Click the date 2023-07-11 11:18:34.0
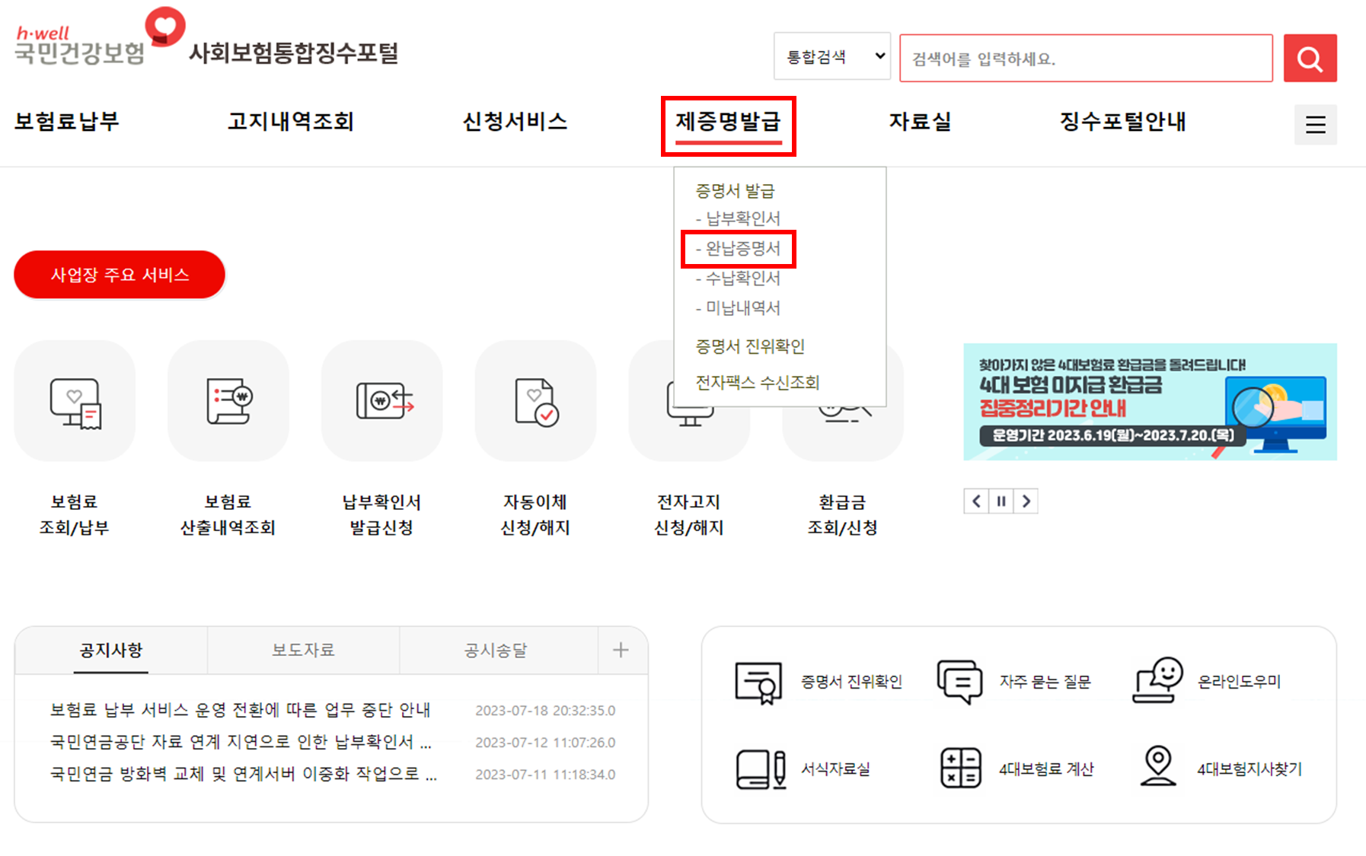Viewport: 1366px width, 856px height. 545,775
